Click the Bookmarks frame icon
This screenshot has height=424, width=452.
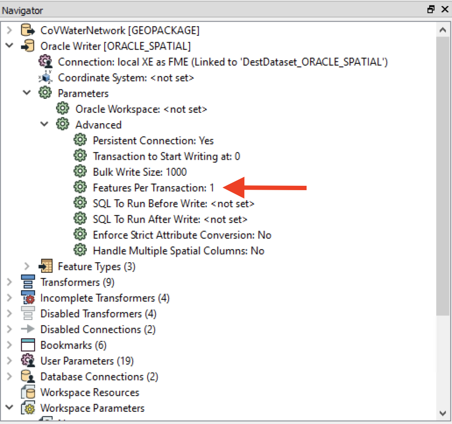click(x=28, y=344)
